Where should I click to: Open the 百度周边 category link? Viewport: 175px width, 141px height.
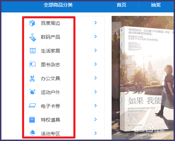[50, 23]
